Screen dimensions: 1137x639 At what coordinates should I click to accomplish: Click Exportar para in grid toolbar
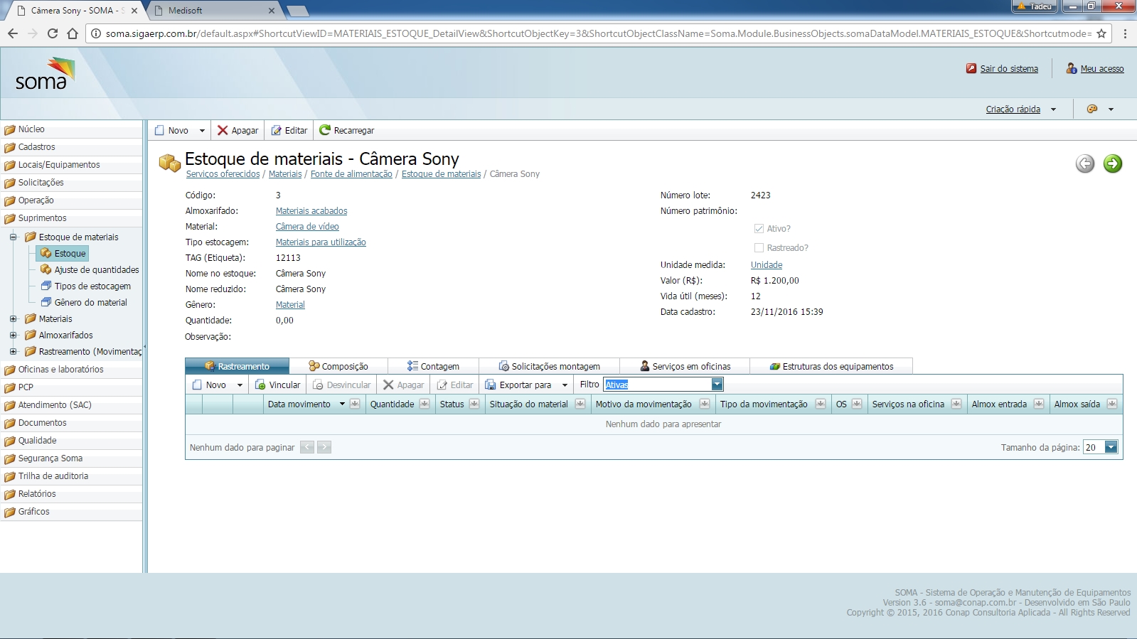tap(518, 385)
